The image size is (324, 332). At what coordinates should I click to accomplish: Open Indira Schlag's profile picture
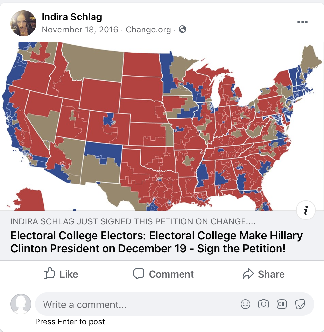[x=23, y=23]
